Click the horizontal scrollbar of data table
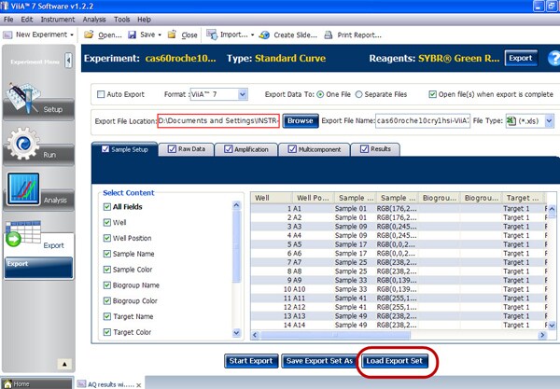Viewport: 560px width, 389px height. tap(335, 335)
